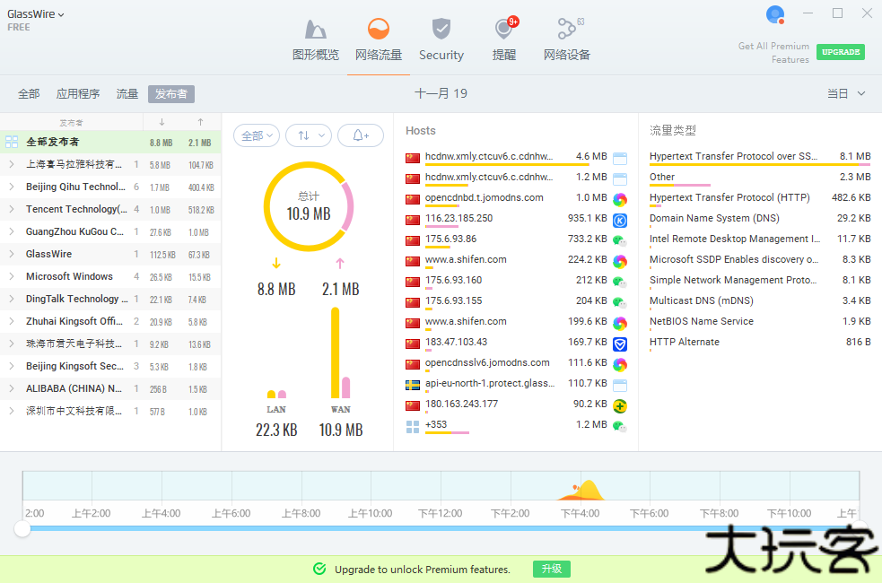Viewport: 882px width, 583px height.
Task: Click the China flag beside 180.163.243.177
Action: (x=413, y=406)
